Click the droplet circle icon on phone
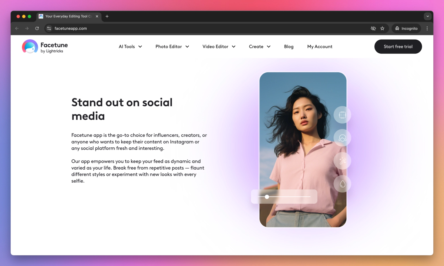 pos(342,184)
